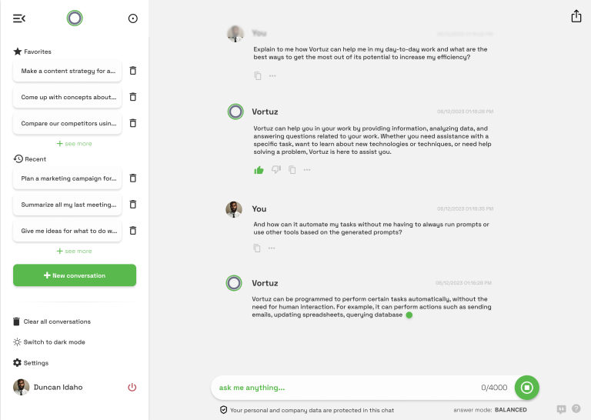Open 'Compare our competitors usin...' favorite

pos(68,123)
